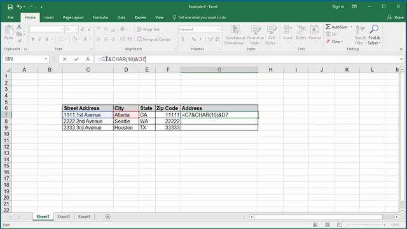Screen dimensions: 407x229
Task: Click the zoom slider in the status bar
Action: [x=366, y=225]
